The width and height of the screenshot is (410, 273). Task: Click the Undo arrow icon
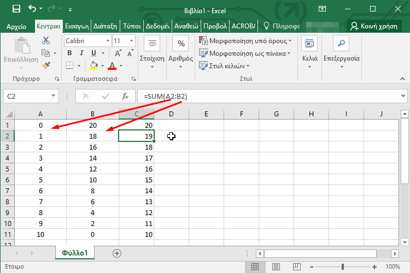point(32,9)
